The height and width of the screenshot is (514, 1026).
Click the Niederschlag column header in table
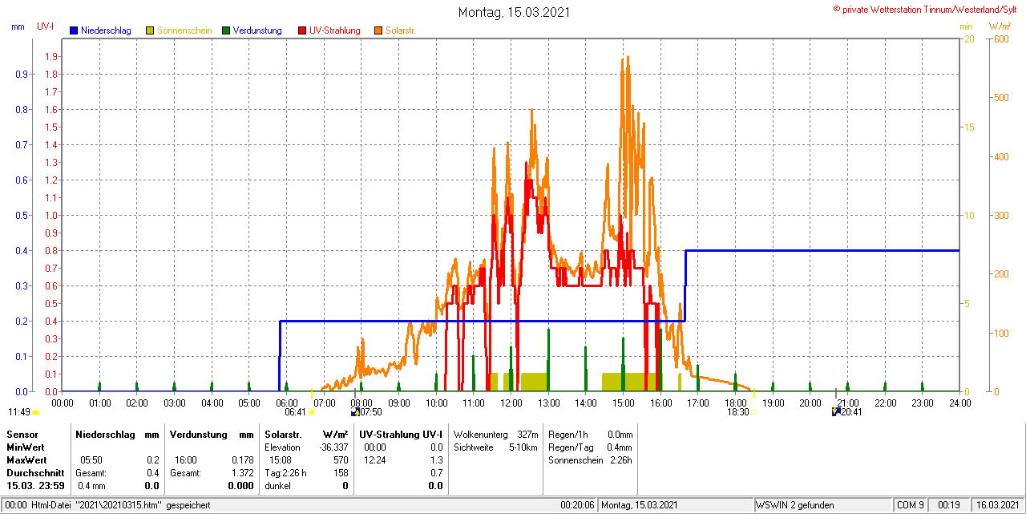[x=105, y=434]
